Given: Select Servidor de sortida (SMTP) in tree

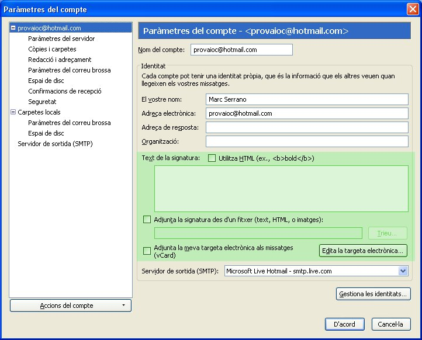Looking at the screenshot, I should (x=55, y=144).
